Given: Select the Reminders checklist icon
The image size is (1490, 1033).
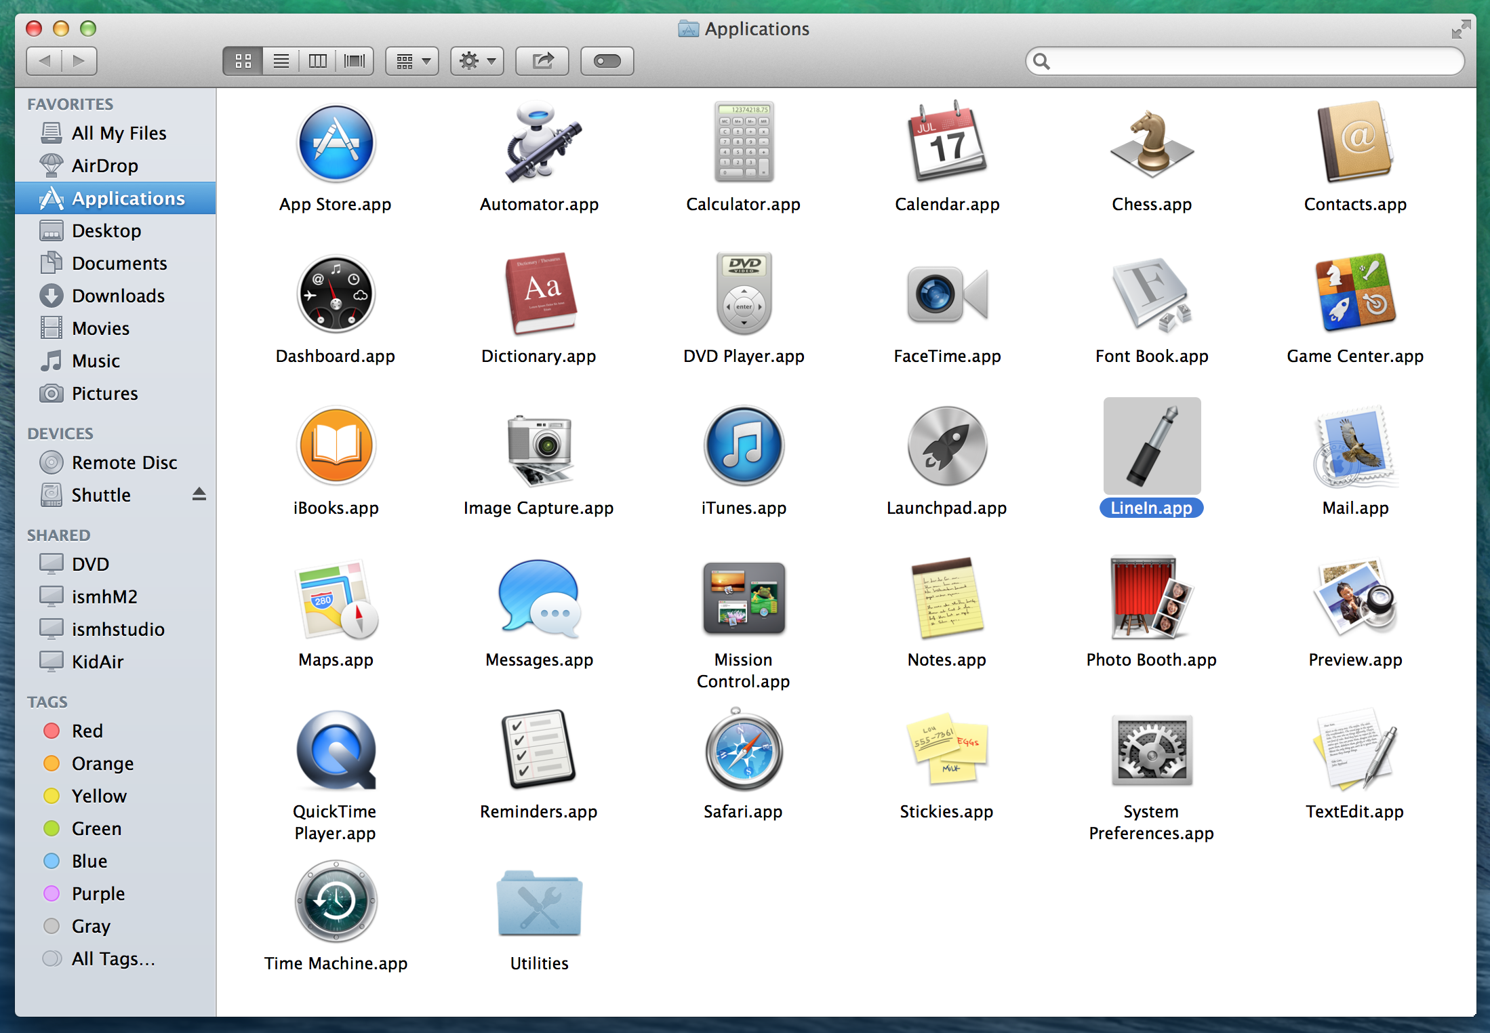Looking at the screenshot, I should click(540, 749).
